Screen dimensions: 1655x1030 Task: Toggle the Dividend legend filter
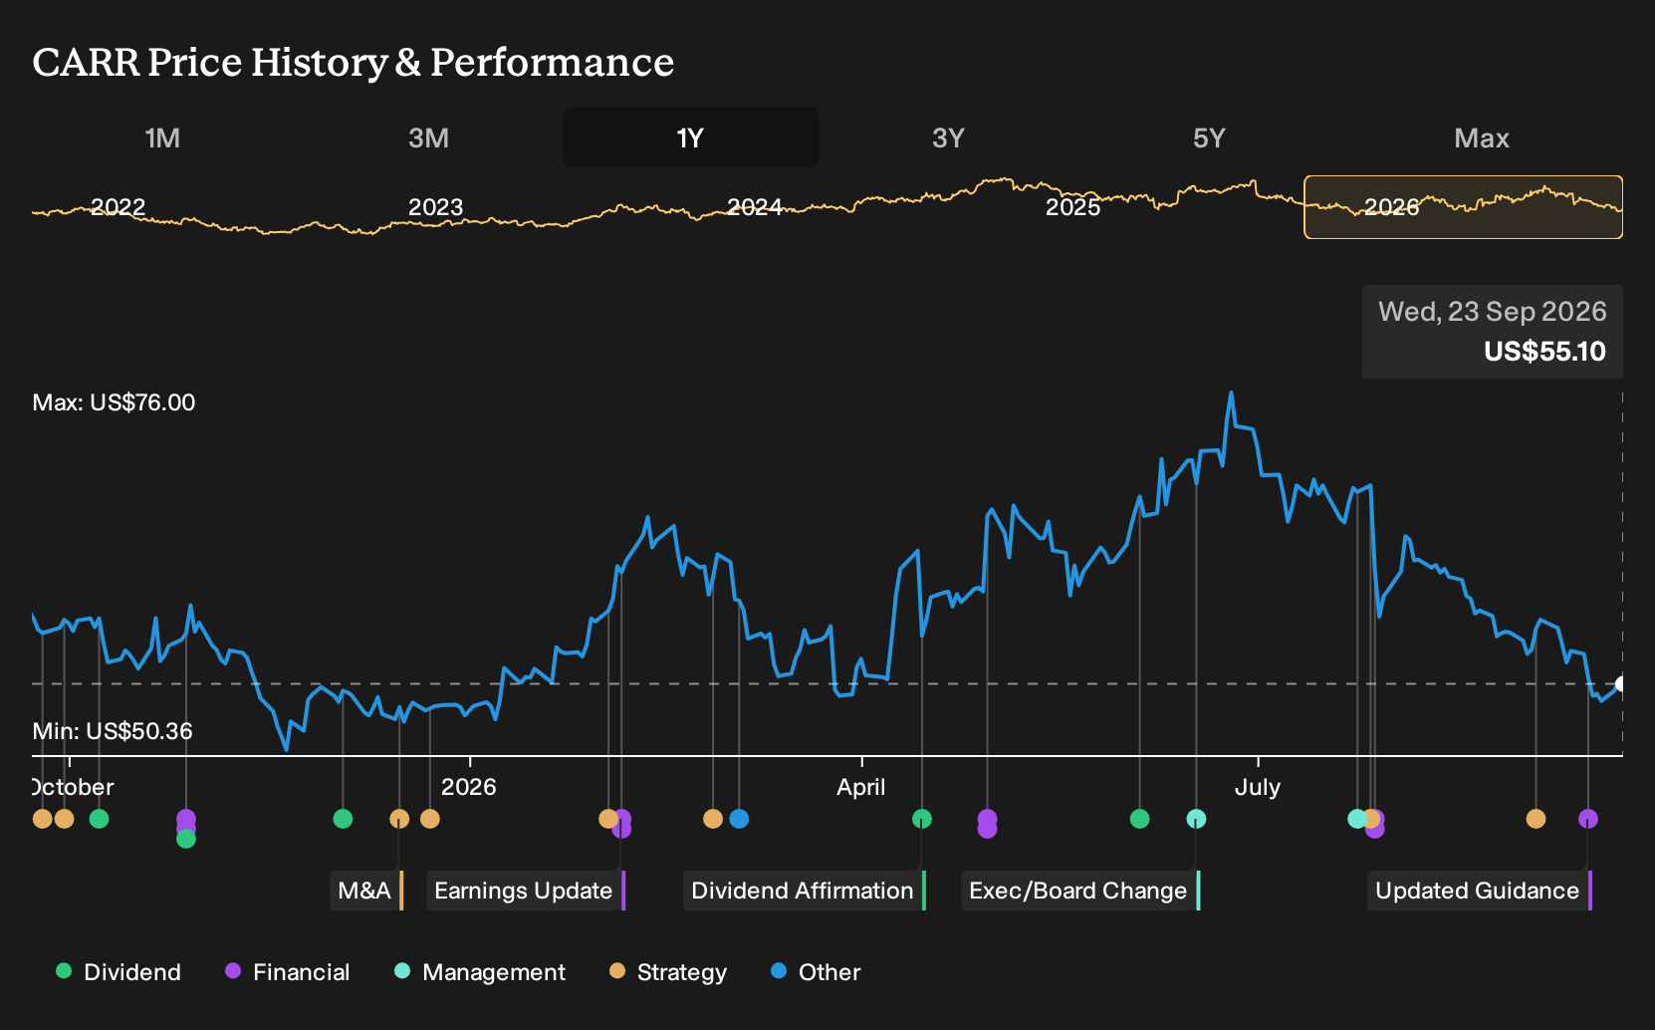coord(118,972)
